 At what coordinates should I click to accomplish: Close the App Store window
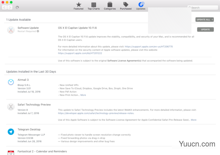point(3,2)
